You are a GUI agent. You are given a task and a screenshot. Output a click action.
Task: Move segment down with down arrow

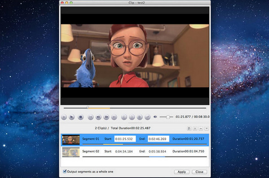coord(207,129)
